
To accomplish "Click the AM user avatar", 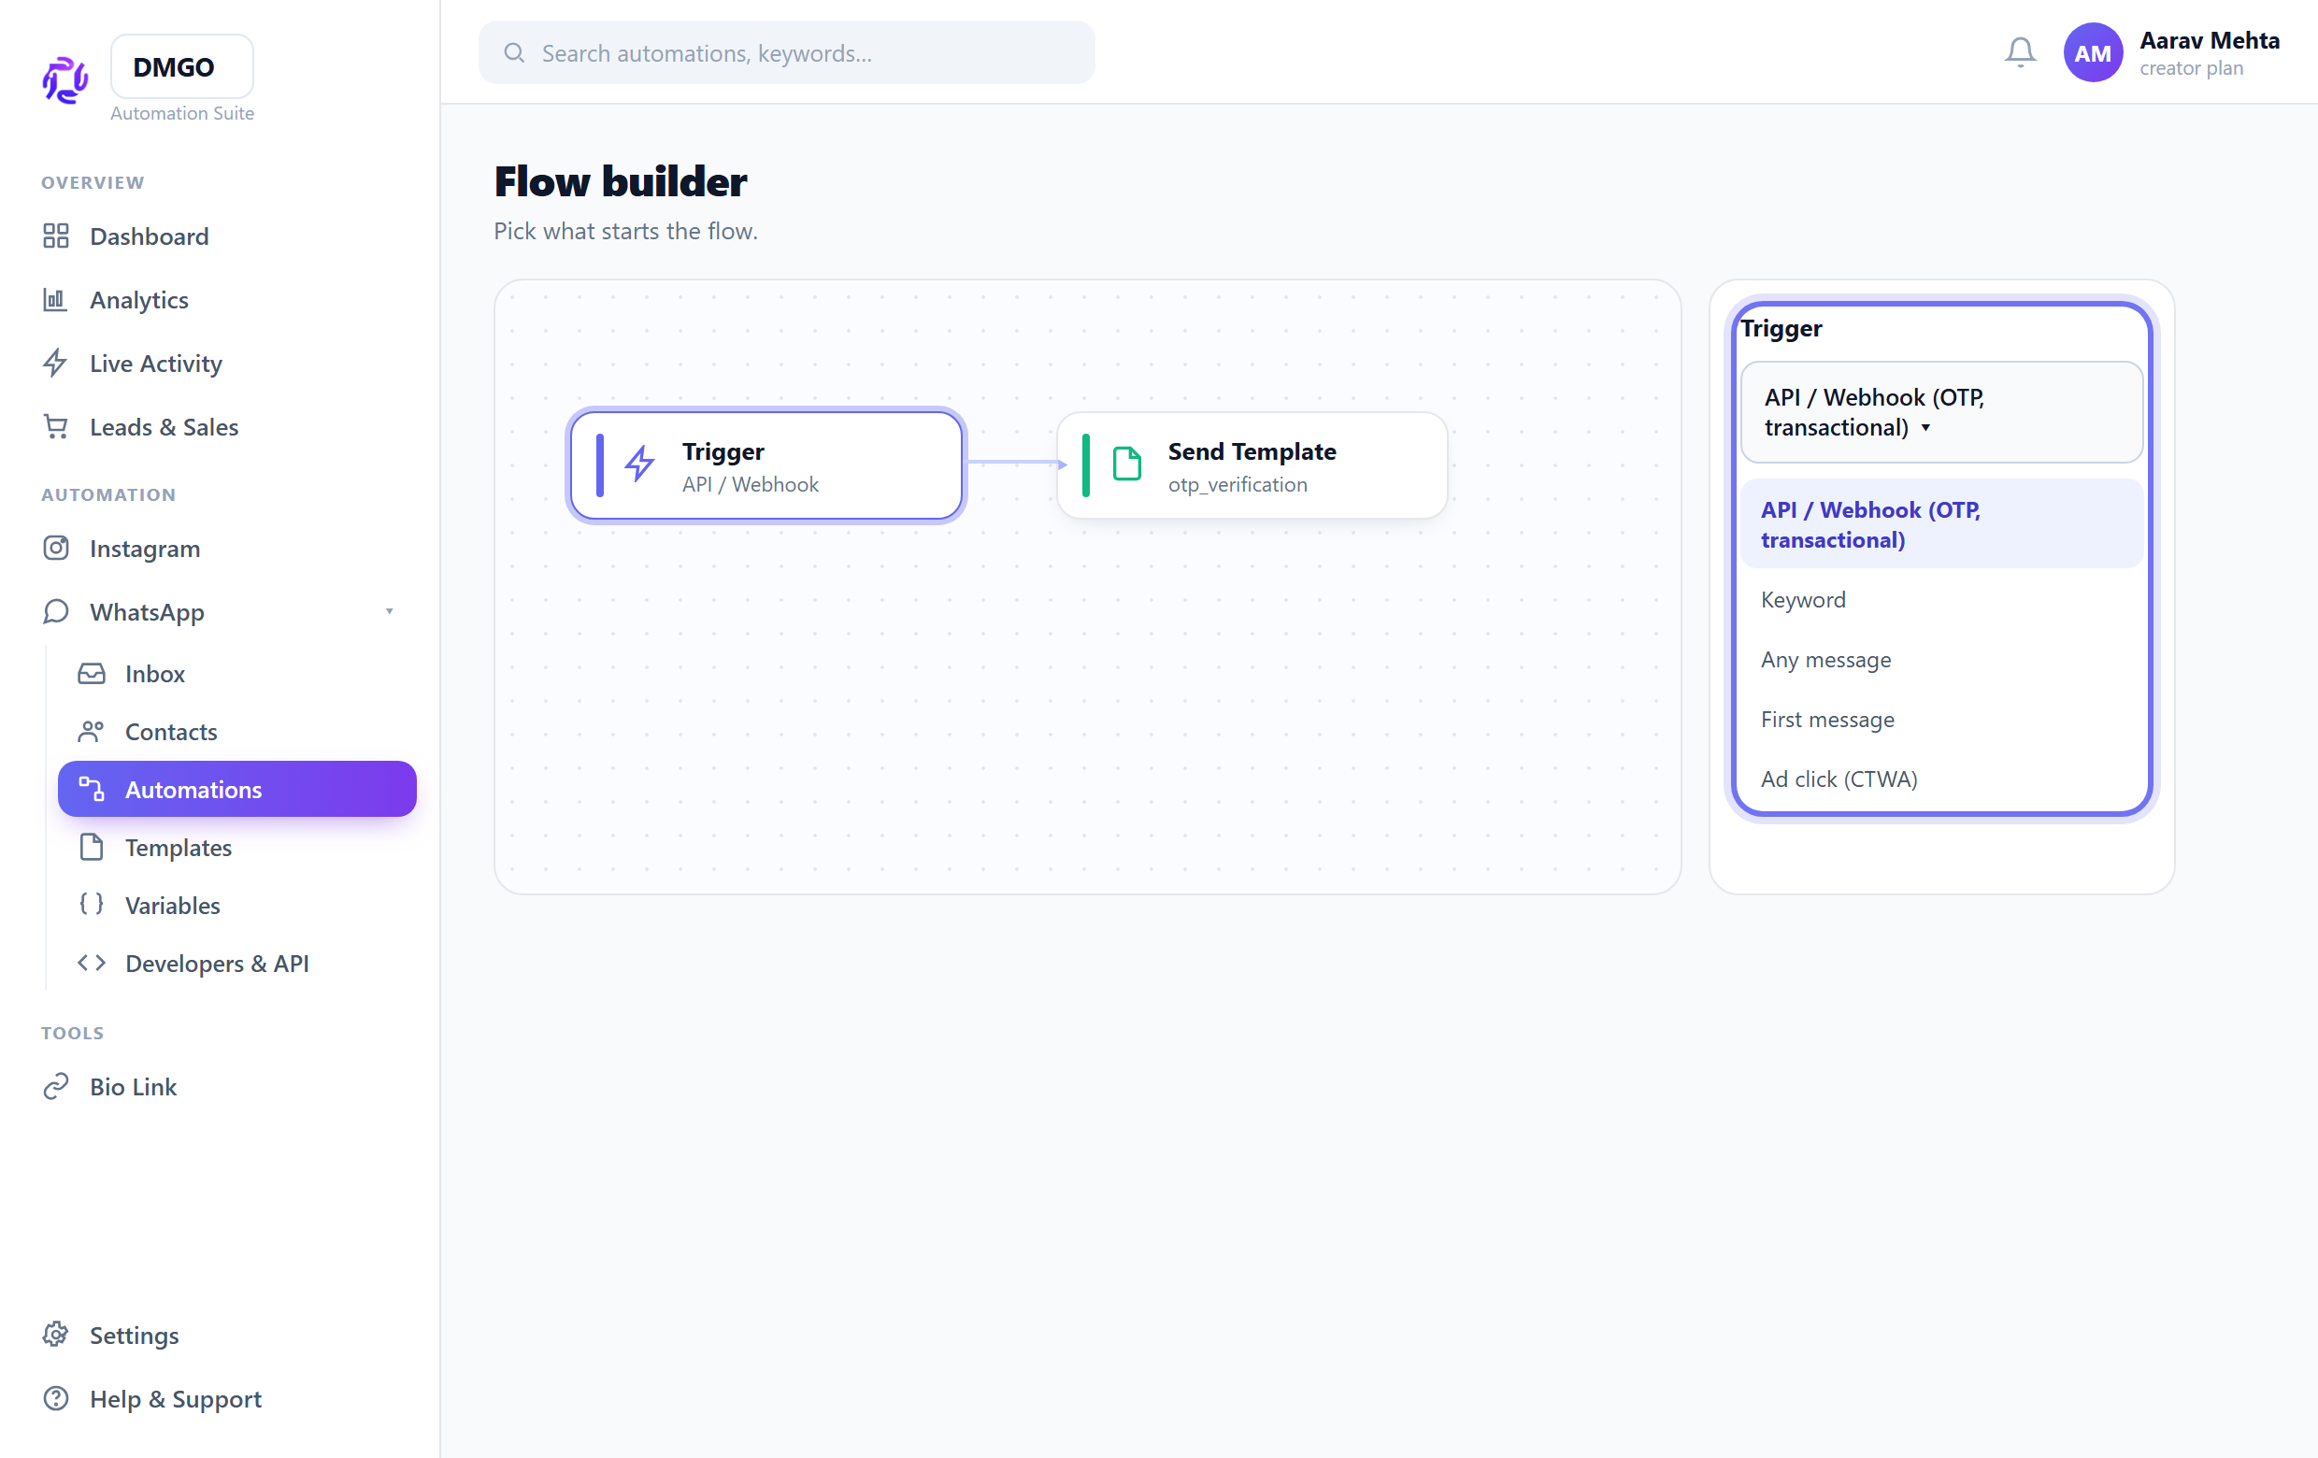I will [x=2093, y=53].
